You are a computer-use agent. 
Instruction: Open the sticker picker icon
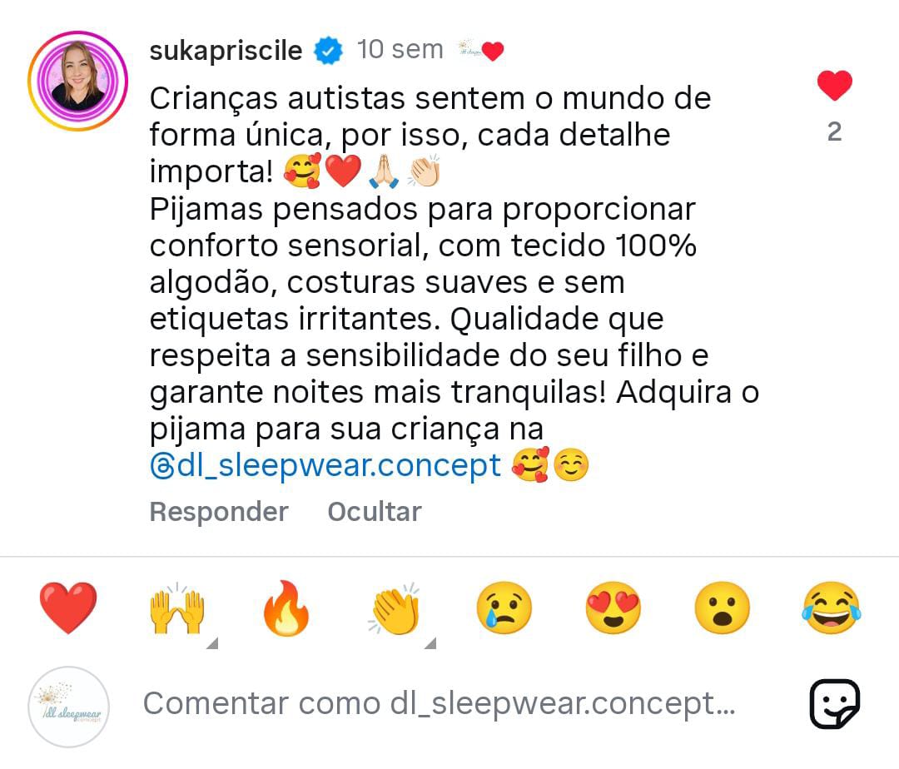(x=834, y=704)
